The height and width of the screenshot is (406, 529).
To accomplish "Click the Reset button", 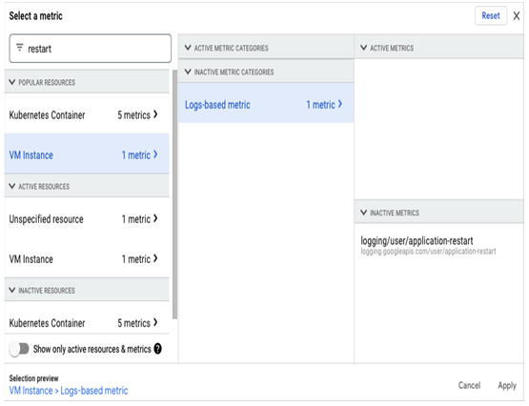I will (491, 16).
